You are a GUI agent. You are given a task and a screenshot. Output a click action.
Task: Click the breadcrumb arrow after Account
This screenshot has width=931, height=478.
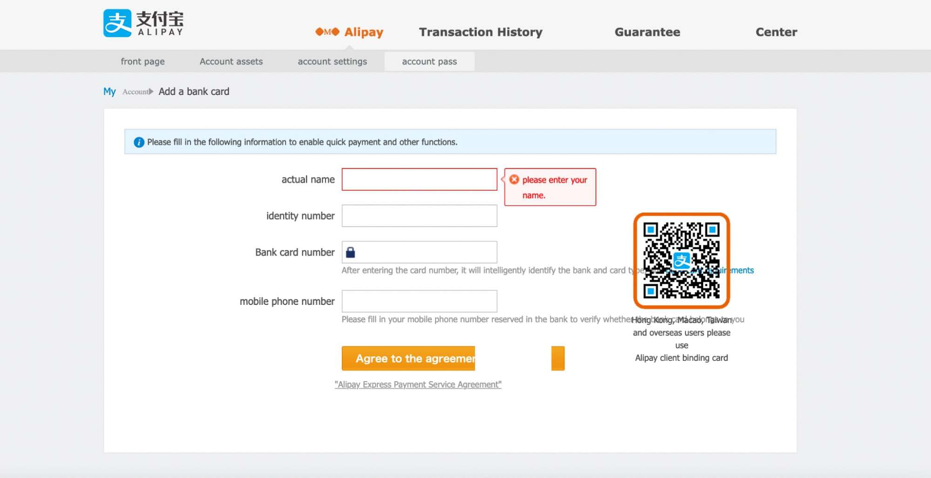coord(151,92)
